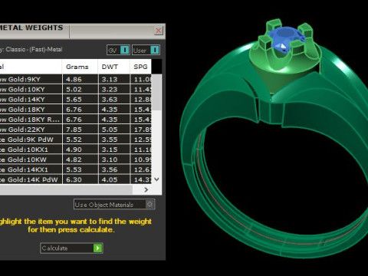Screen dimensions: 368x276
Task: Click the 3.56 DWT value
Action: (x=110, y=169)
